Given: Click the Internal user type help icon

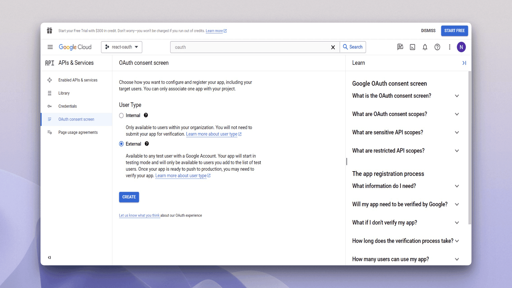Looking at the screenshot, I should (146, 115).
